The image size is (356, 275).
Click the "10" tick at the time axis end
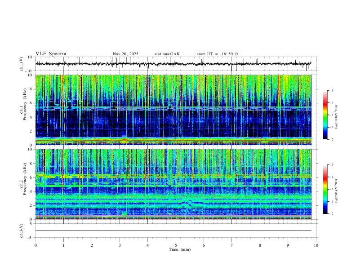point(316,245)
